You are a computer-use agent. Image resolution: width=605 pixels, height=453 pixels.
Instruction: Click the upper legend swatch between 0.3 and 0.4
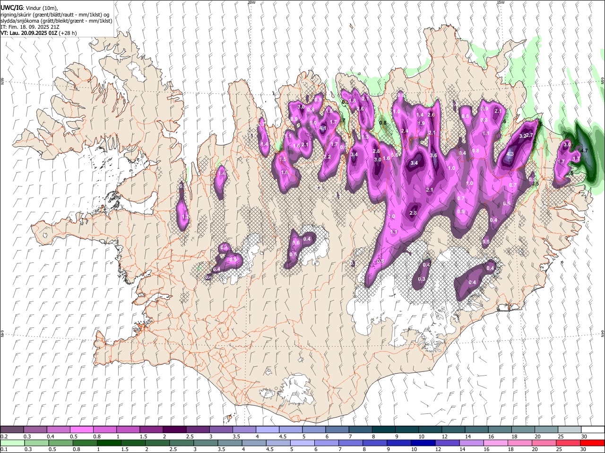click(35, 430)
